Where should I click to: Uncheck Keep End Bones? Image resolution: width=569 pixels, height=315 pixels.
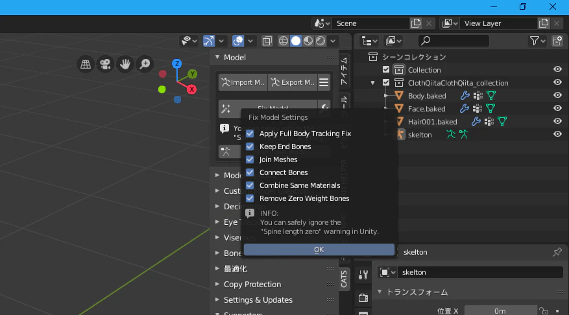[x=250, y=146]
